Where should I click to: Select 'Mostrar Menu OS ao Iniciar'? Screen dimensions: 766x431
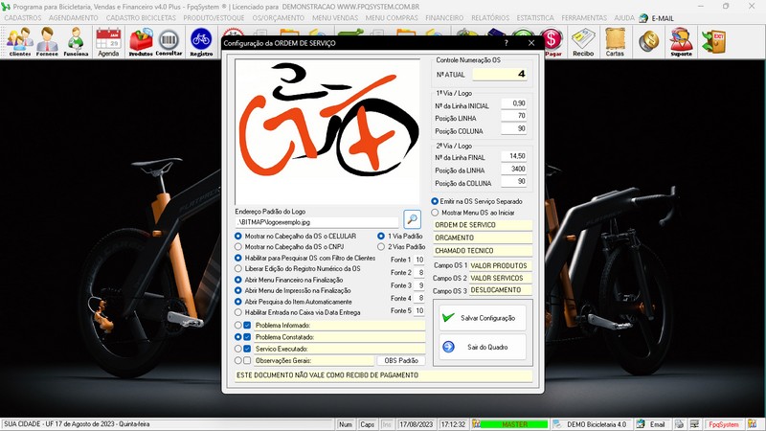coord(435,213)
